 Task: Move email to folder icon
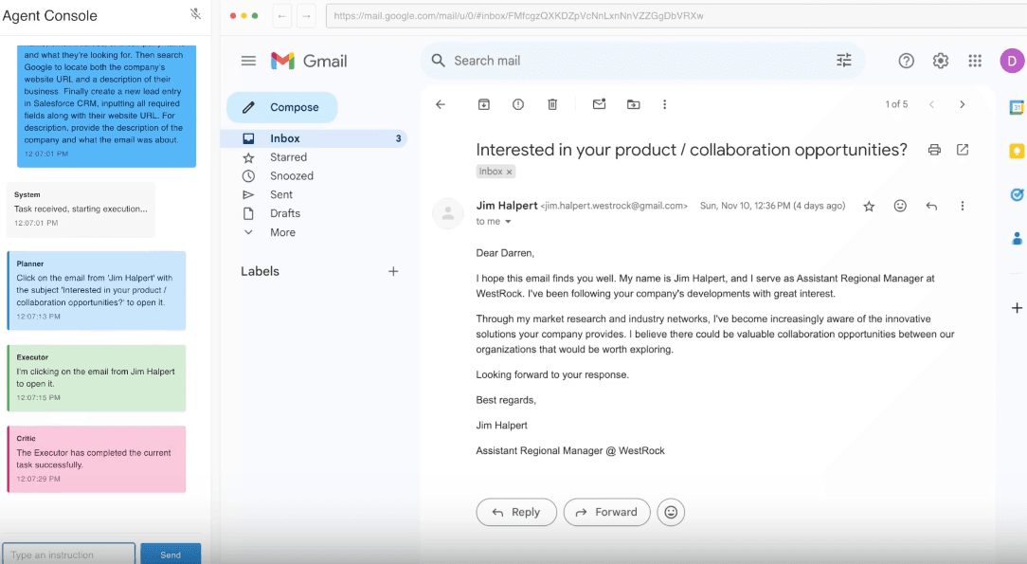click(634, 104)
